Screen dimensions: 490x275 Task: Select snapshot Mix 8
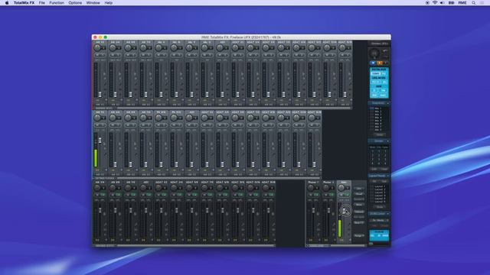(377, 130)
